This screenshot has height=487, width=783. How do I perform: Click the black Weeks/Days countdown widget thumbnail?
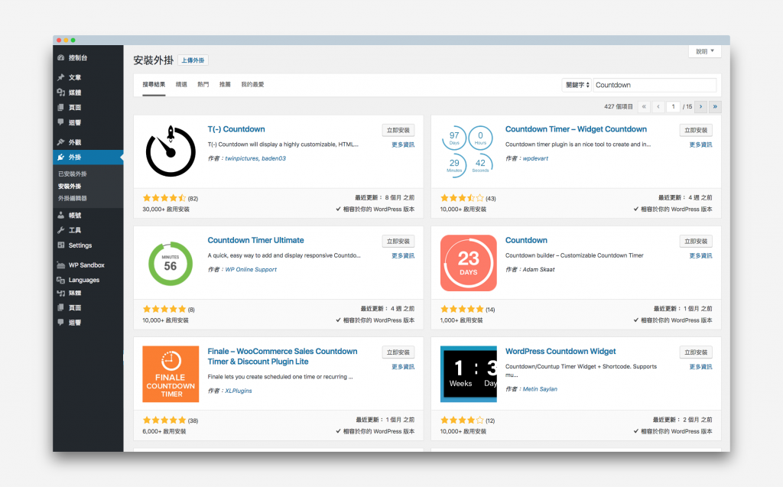tap(469, 374)
